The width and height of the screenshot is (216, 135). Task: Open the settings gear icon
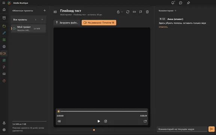click(4, 130)
